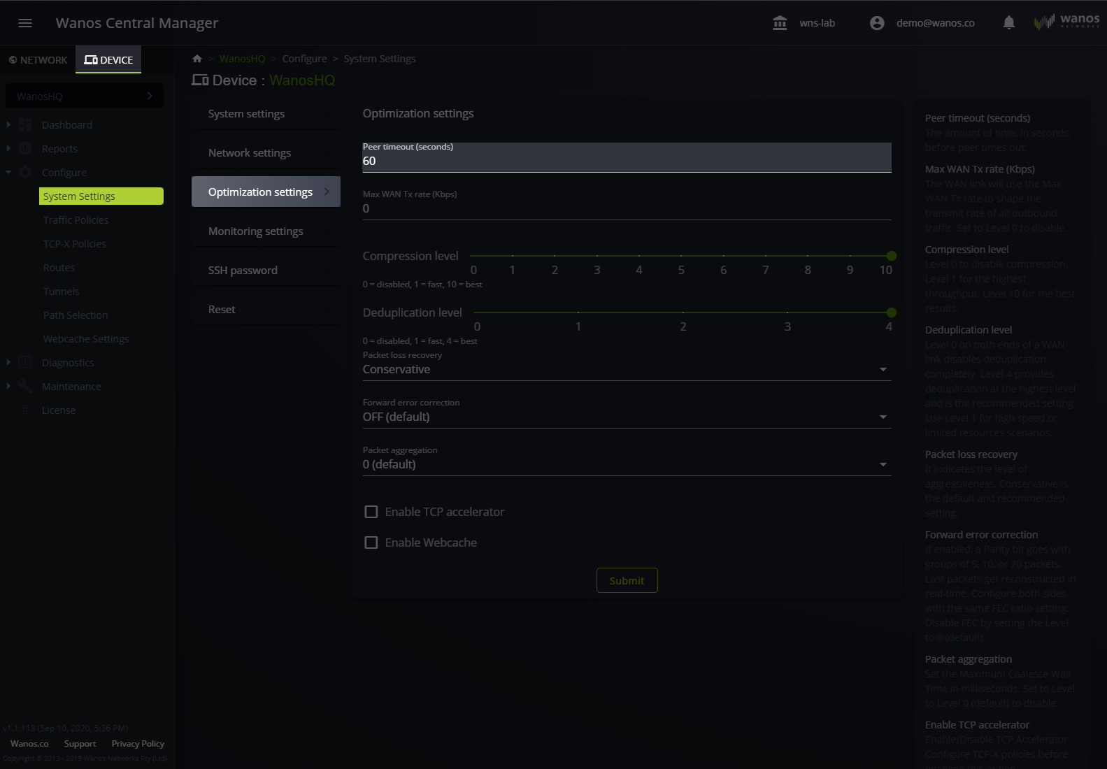Tick the Enable Webcache checkbox
The height and width of the screenshot is (769, 1107).
371,542
